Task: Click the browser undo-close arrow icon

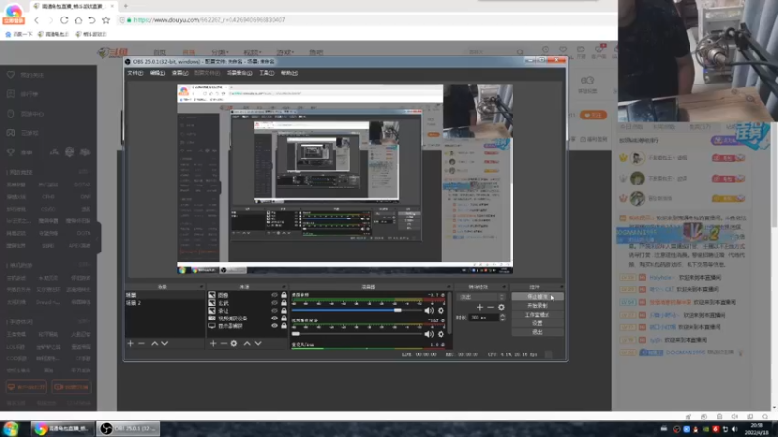Action: click(91, 20)
